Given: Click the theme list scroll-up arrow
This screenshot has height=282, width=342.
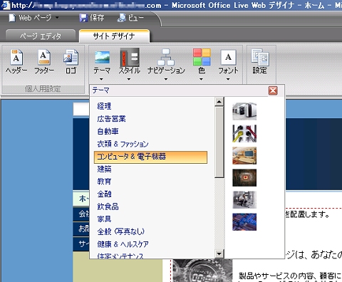Looking at the screenshot, I should tap(219, 102).
